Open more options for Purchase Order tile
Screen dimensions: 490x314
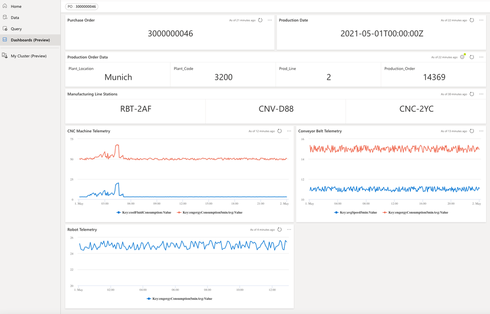click(x=270, y=20)
